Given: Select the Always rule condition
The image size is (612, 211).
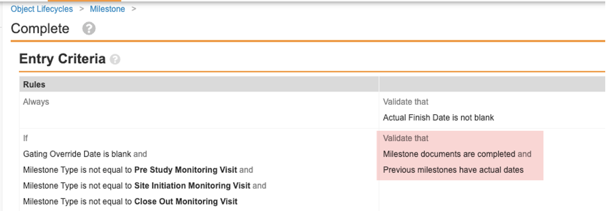Looking at the screenshot, I should coord(36,102).
